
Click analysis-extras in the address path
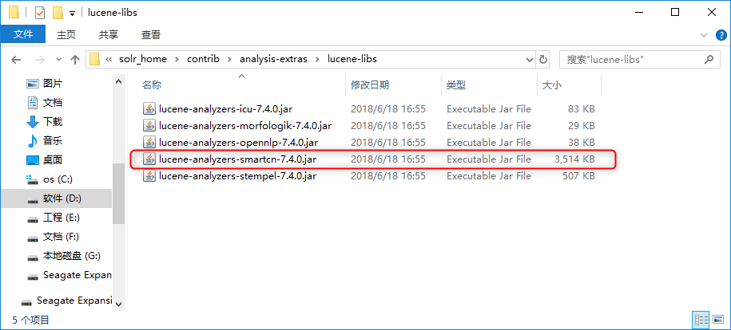tap(273, 59)
